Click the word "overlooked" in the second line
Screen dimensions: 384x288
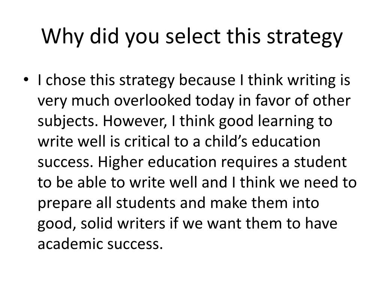[152, 100]
